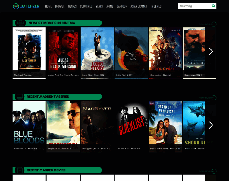This screenshot has width=229, height=181.
Task: Open The Last Vermeer poster
Action: pyautogui.click(x=29, y=53)
